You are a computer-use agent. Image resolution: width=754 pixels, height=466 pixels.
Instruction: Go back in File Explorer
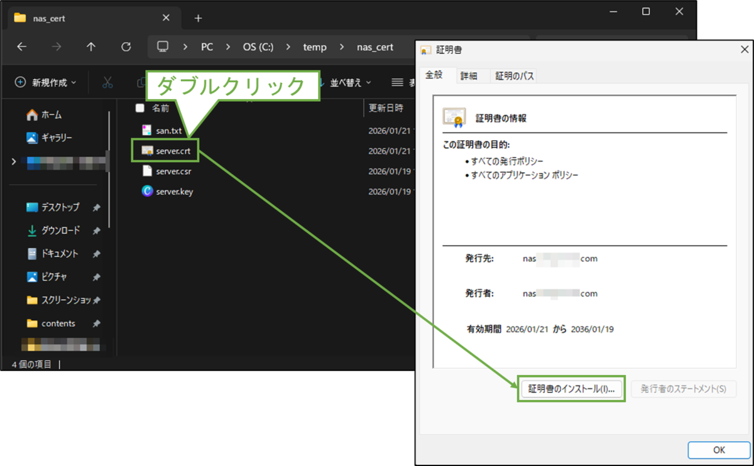[x=22, y=47]
